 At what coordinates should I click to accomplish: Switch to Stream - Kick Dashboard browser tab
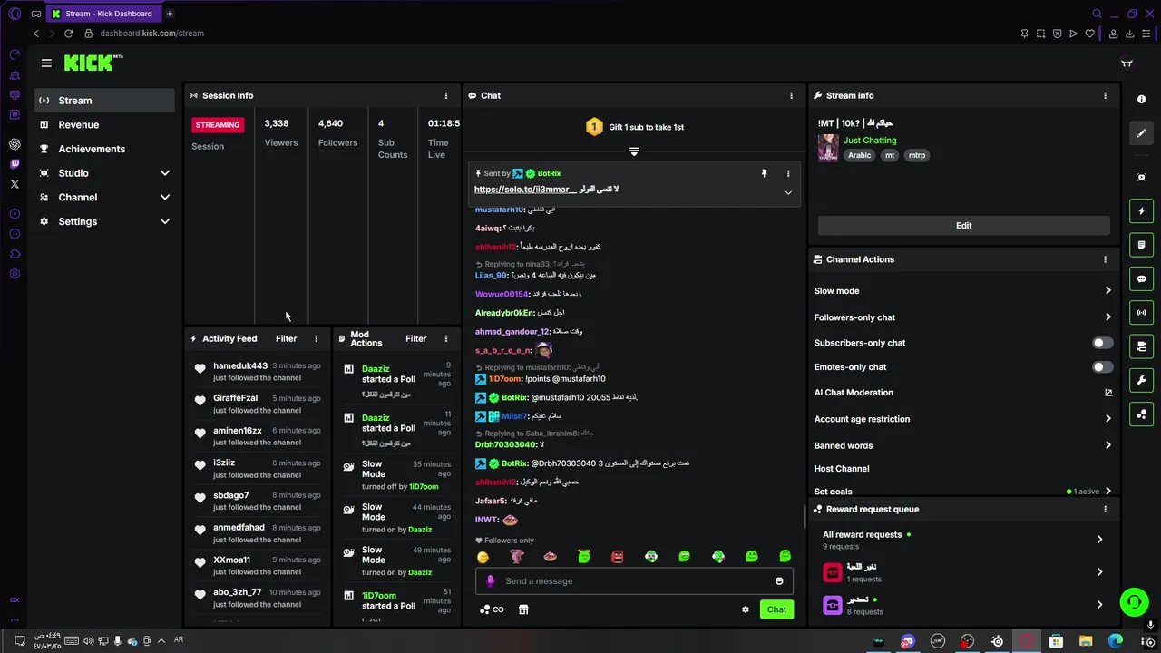click(104, 14)
